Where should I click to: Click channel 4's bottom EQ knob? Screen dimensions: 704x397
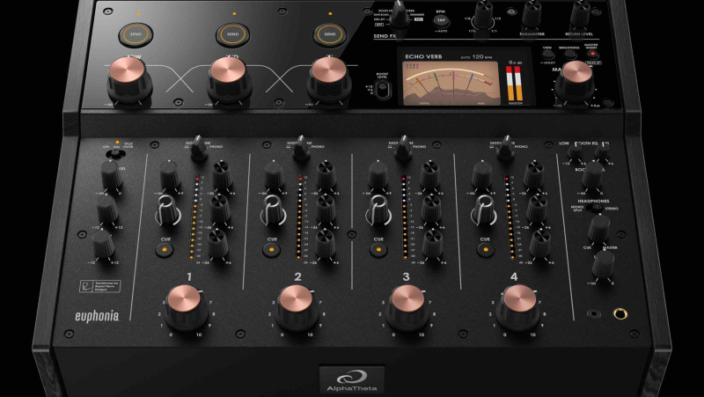coord(539,245)
